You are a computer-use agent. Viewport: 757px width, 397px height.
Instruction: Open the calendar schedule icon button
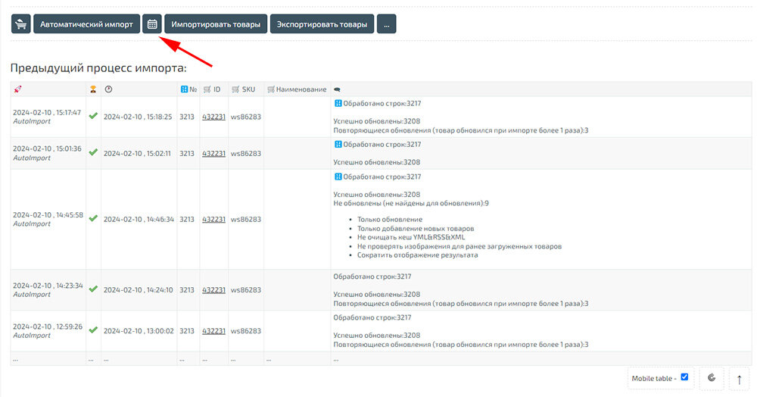pyautogui.click(x=152, y=24)
